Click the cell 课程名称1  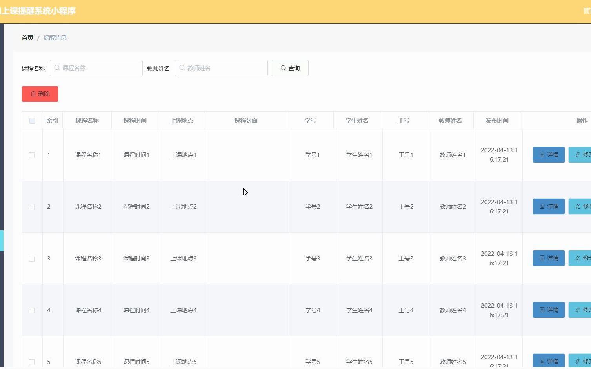click(x=88, y=155)
